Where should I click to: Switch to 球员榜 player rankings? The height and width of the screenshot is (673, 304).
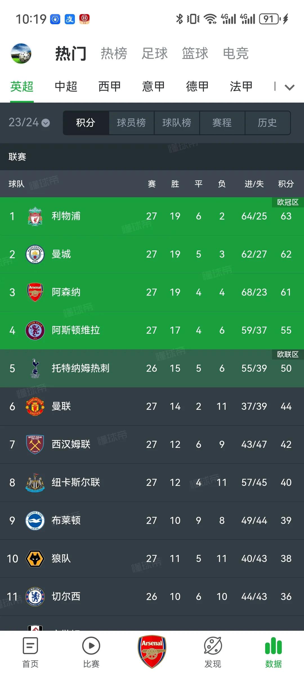tap(131, 123)
